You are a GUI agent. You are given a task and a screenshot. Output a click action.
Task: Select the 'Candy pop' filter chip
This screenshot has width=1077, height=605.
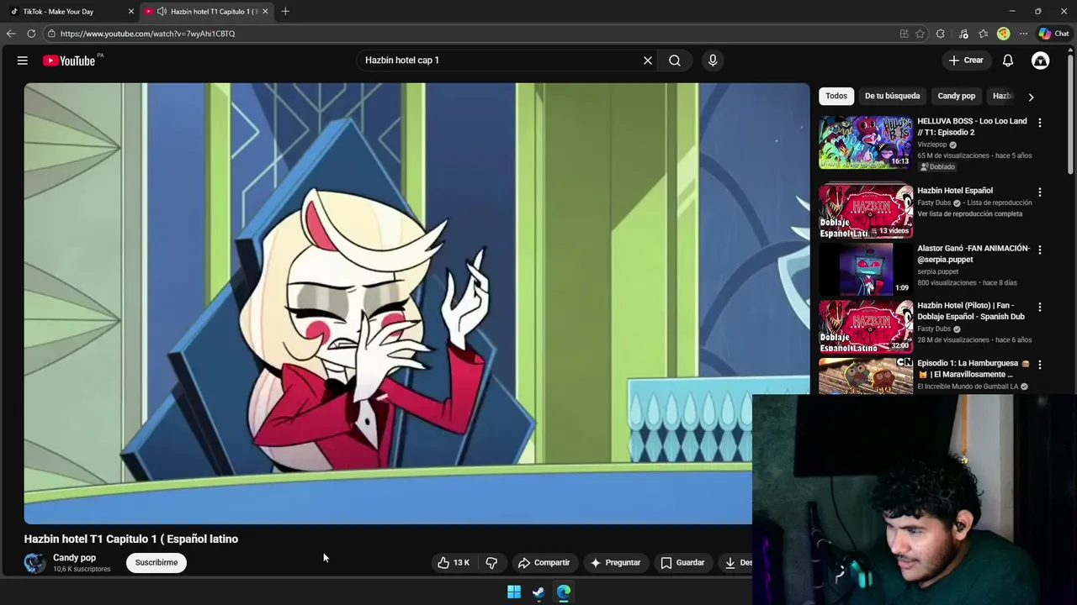[x=957, y=96]
